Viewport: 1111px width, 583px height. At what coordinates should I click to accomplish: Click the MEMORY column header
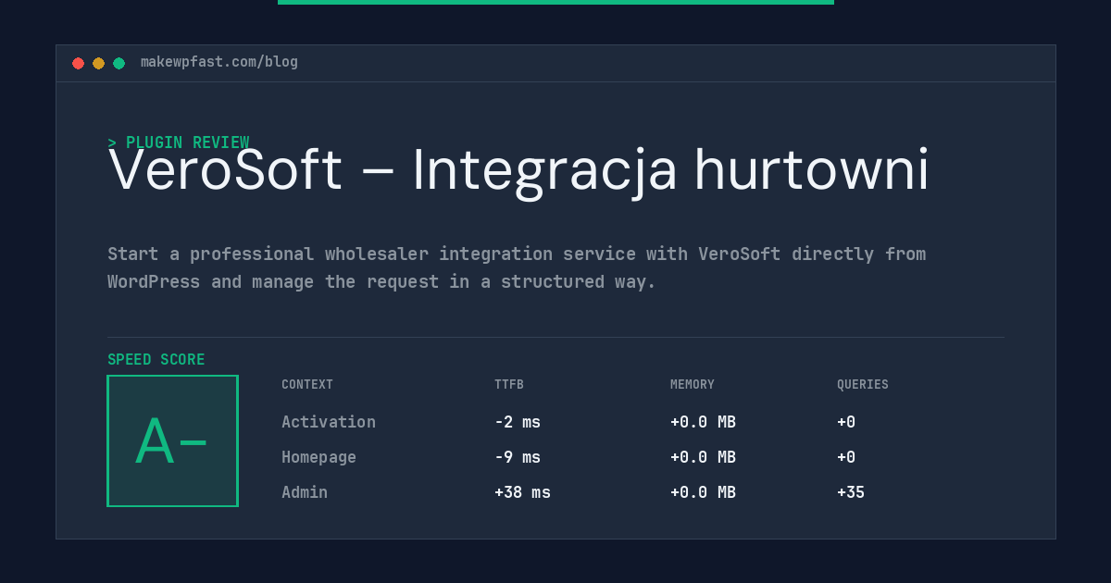(x=693, y=385)
